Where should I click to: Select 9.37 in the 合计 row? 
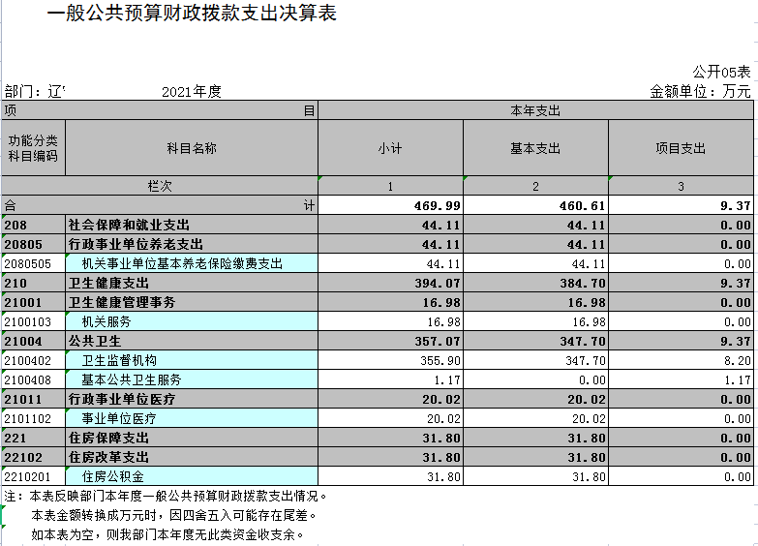click(x=681, y=205)
